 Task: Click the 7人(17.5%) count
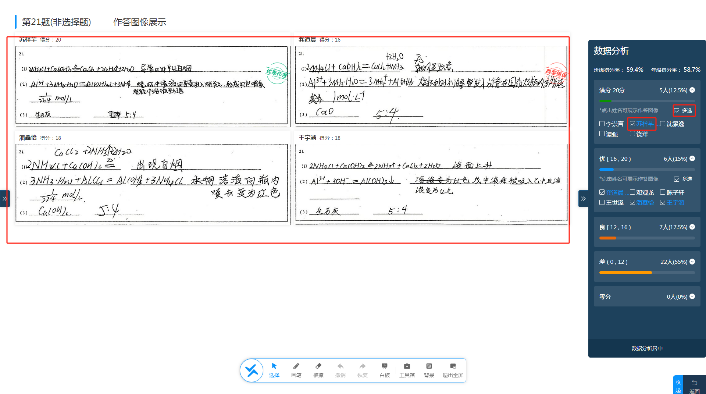click(673, 227)
